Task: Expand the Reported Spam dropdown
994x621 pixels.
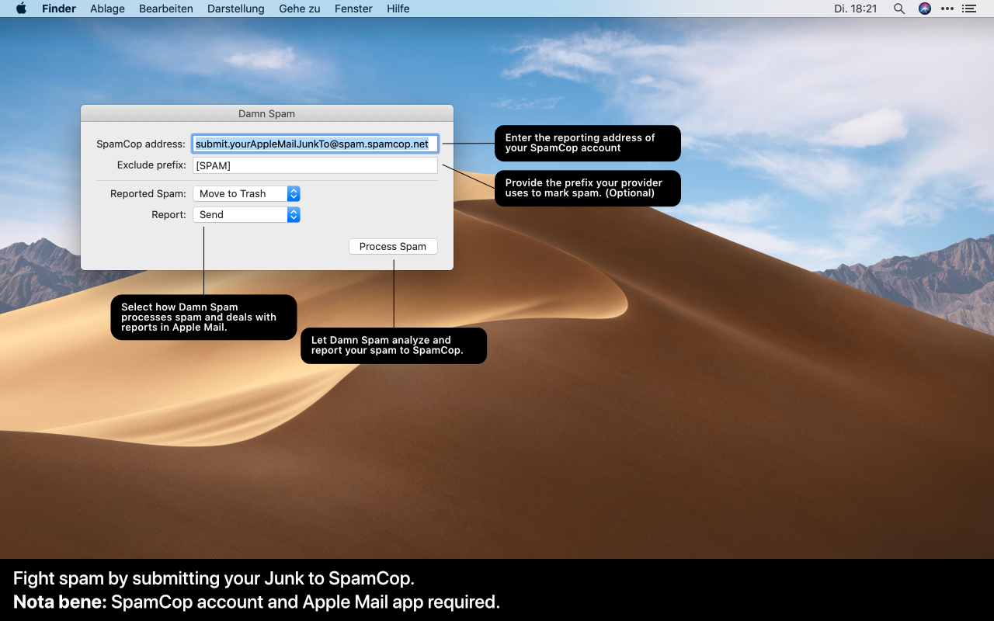Action: click(x=246, y=194)
